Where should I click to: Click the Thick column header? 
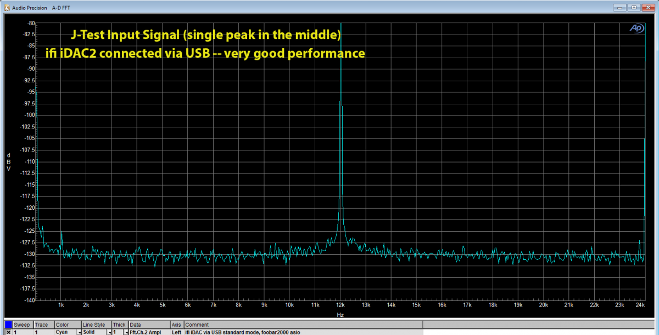(119, 325)
